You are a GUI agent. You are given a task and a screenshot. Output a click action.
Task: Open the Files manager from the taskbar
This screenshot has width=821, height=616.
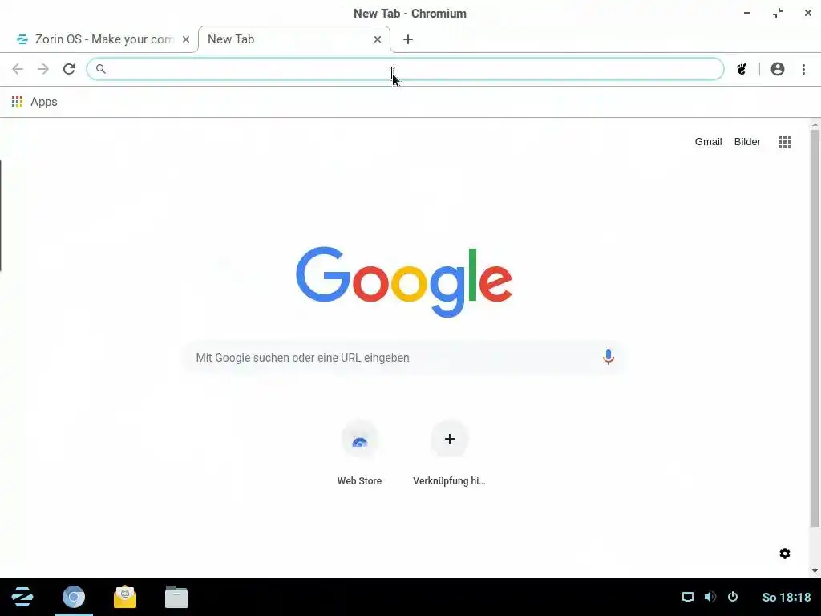[x=176, y=597]
